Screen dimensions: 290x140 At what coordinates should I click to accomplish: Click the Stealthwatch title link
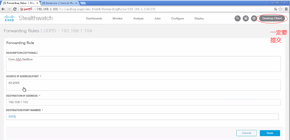[x=36, y=18]
